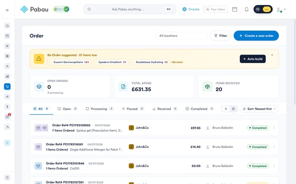Click John&Co supplier on order PO1783159955
Screen dimensions: 296x184
(x=139, y=128)
